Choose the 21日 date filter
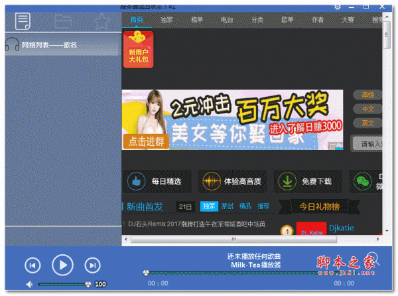The width and height of the screenshot is (398, 296). pos(185,206)
